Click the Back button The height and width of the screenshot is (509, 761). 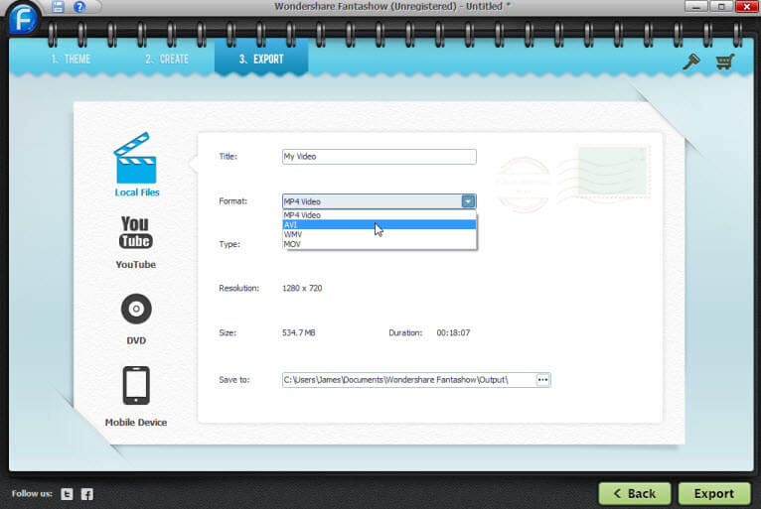[635, 493]
